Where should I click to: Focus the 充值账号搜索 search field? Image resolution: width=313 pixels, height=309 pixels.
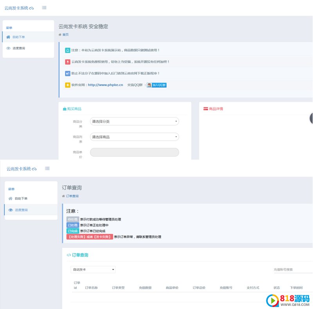(x=293, y=270)
